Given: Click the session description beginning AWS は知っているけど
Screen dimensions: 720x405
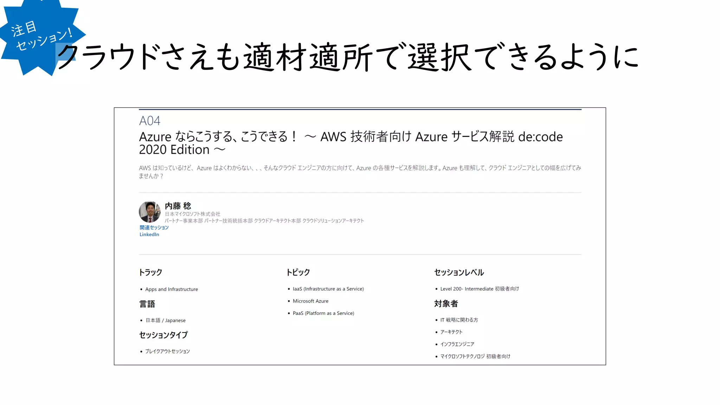Looking at the screenshot, I should [360, 172].
